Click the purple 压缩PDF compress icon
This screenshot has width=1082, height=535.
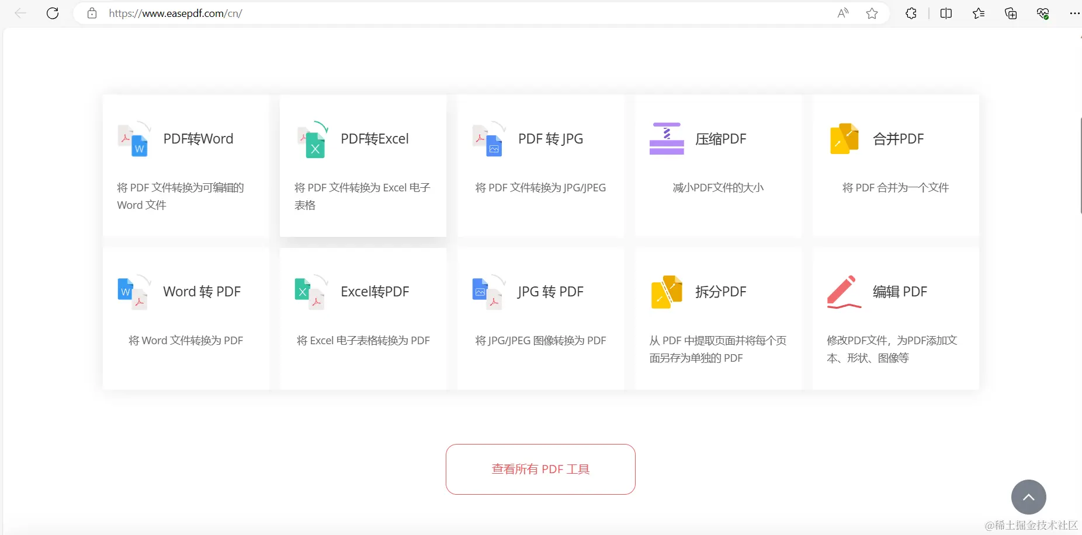point(667,139)
